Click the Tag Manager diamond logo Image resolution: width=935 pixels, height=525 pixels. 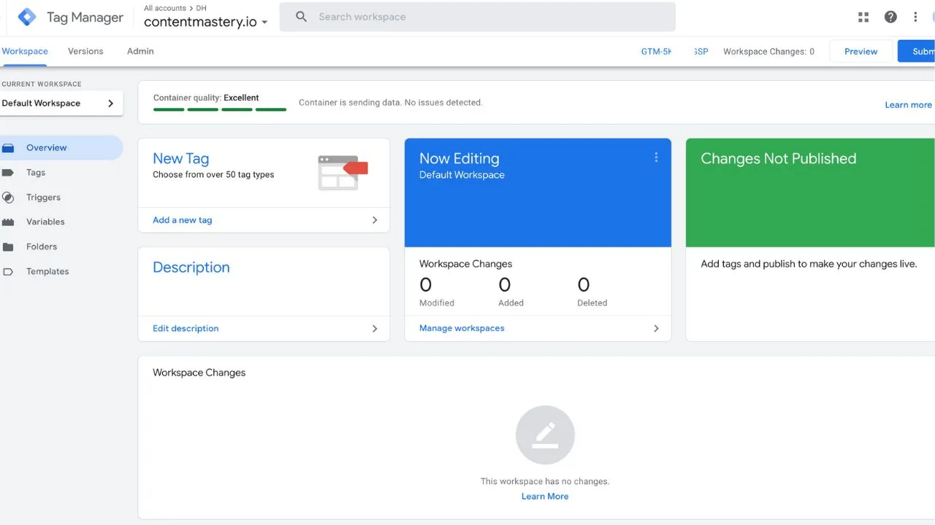26,16
